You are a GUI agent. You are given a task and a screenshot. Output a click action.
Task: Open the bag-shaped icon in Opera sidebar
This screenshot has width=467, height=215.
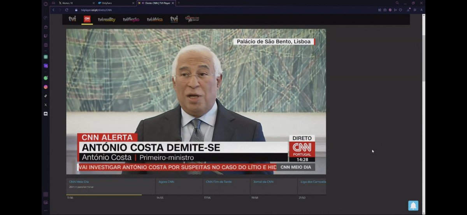[x=46, y=27]
